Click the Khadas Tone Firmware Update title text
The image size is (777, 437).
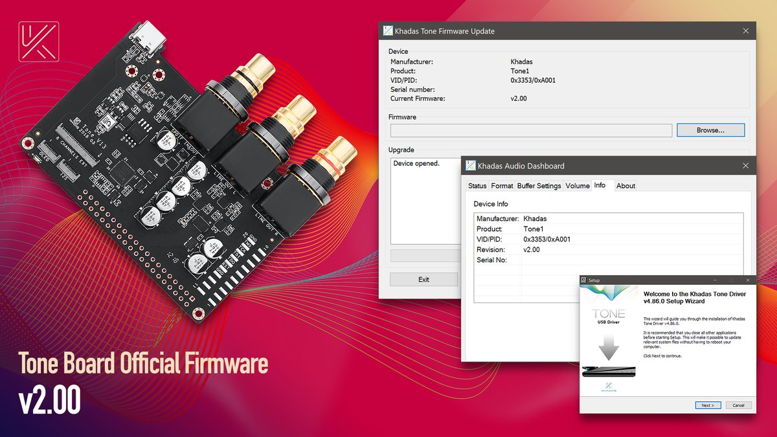point(445,30)
